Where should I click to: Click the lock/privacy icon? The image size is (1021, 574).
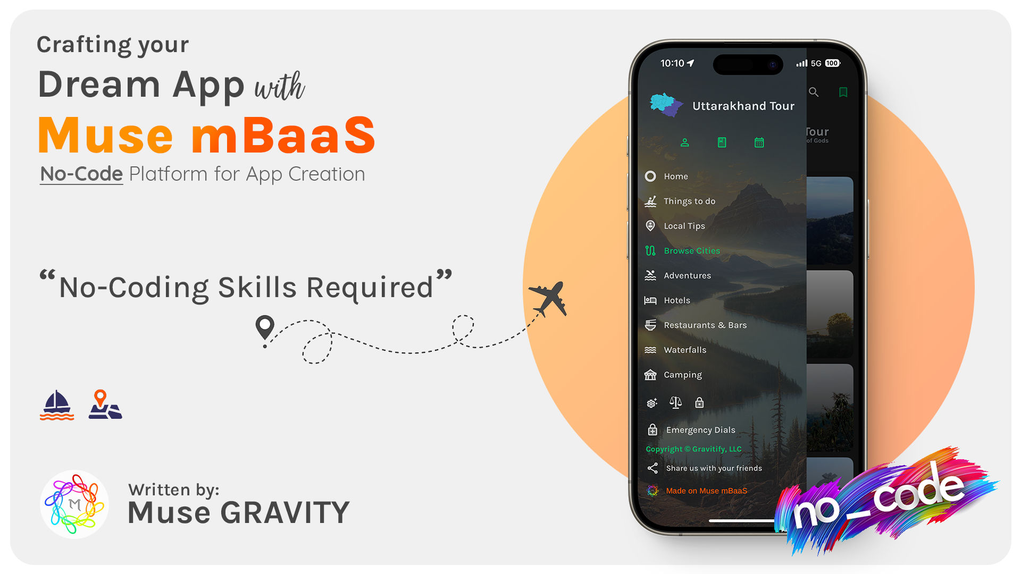coord(698,403)
